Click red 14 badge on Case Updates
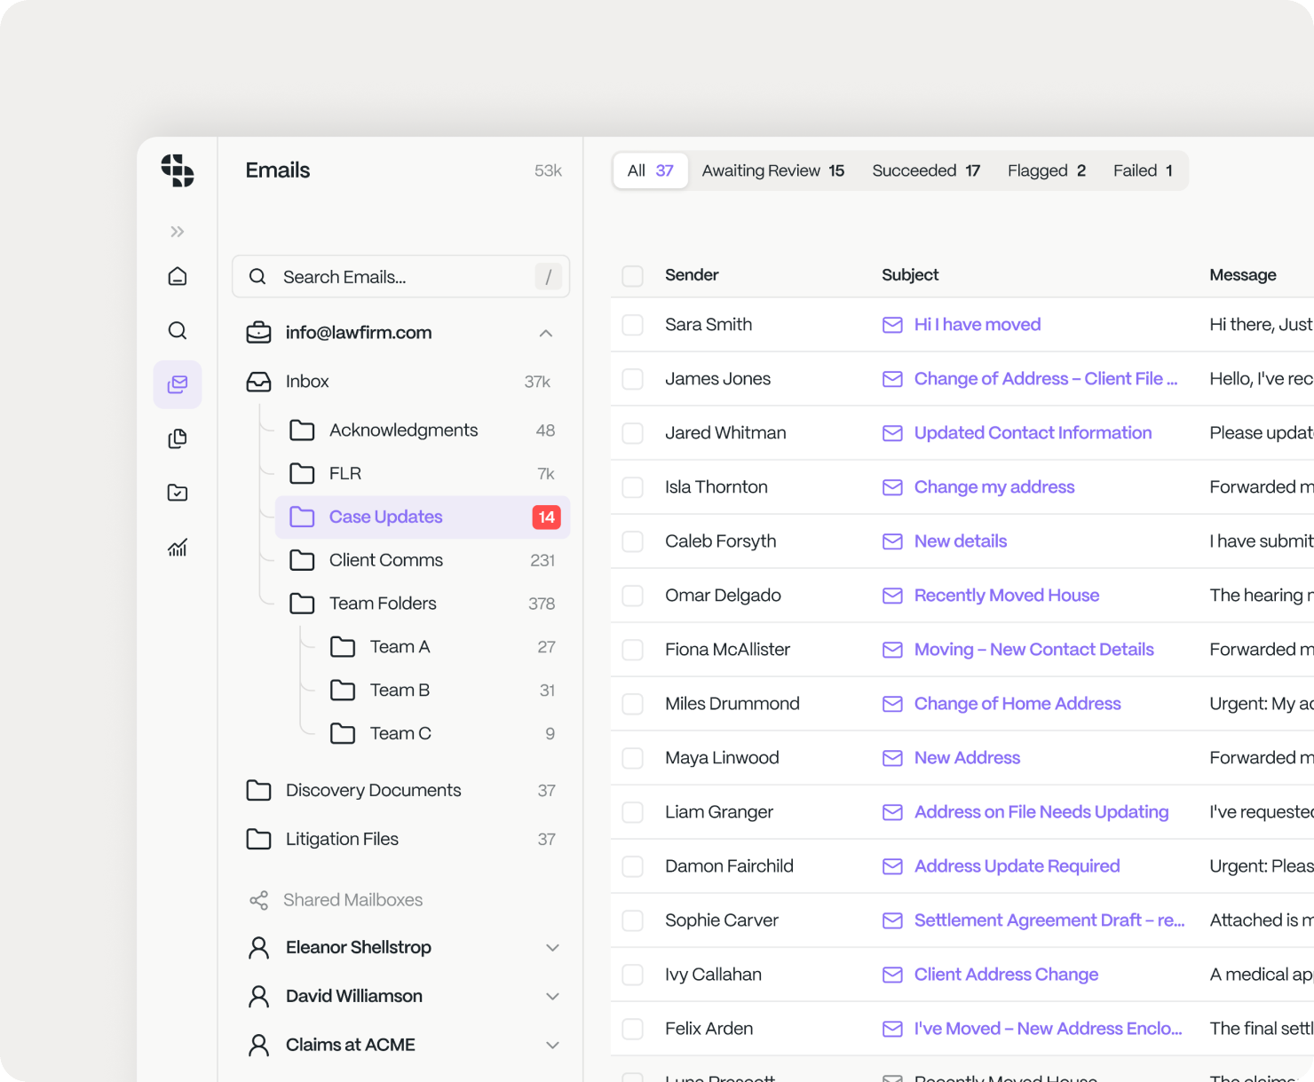 pos(546,517)
